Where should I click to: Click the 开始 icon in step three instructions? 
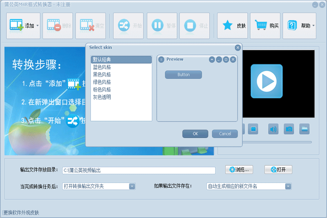point(73,121)
